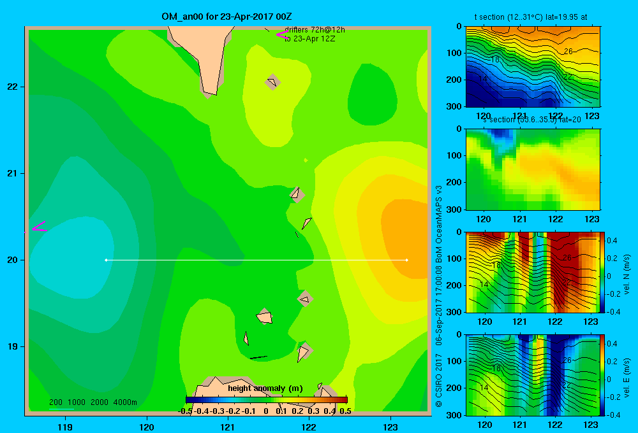Click latitude label 22 on the map axis

pyautogui.click(x=13, y=87)
